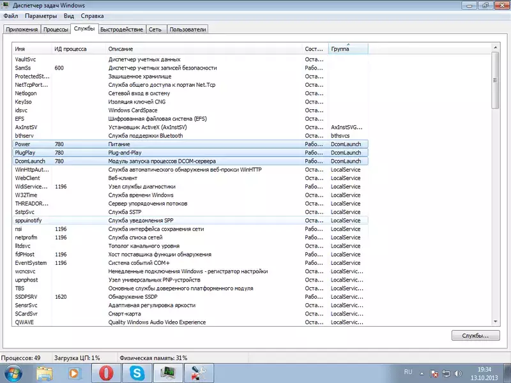The image size is (511, 383).
Task: Open Windows Explorer from the taskbar
Action: 44,373
